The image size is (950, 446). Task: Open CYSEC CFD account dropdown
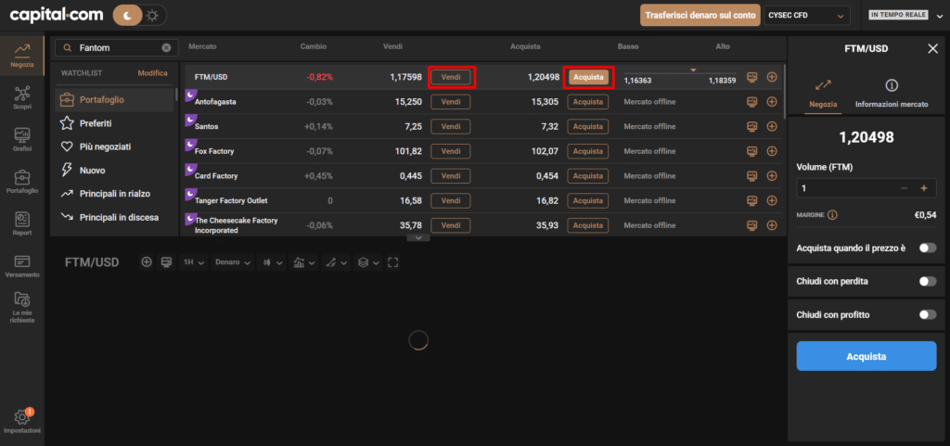(806, 16)
